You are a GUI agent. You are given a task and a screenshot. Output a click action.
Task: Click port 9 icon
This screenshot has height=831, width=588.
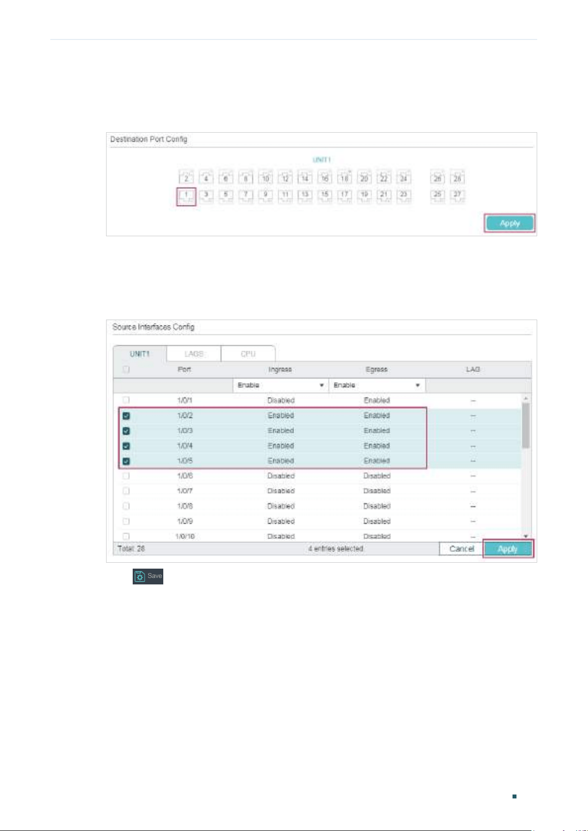coord(265,196)
